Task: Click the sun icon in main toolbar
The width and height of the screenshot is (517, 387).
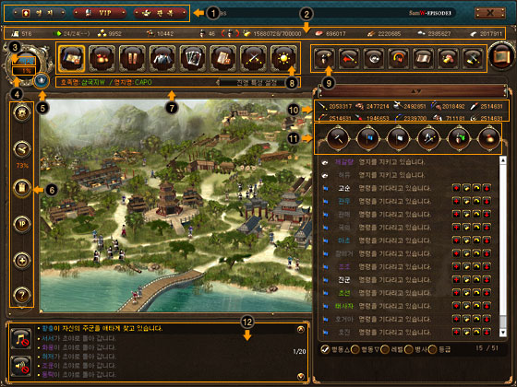Action: click(283, 59)
